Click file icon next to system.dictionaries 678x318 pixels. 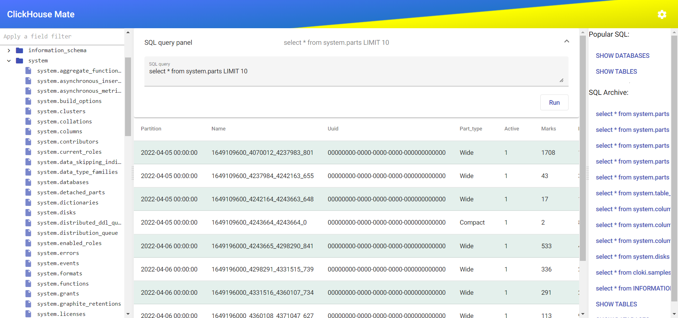[x=28, y=202]
